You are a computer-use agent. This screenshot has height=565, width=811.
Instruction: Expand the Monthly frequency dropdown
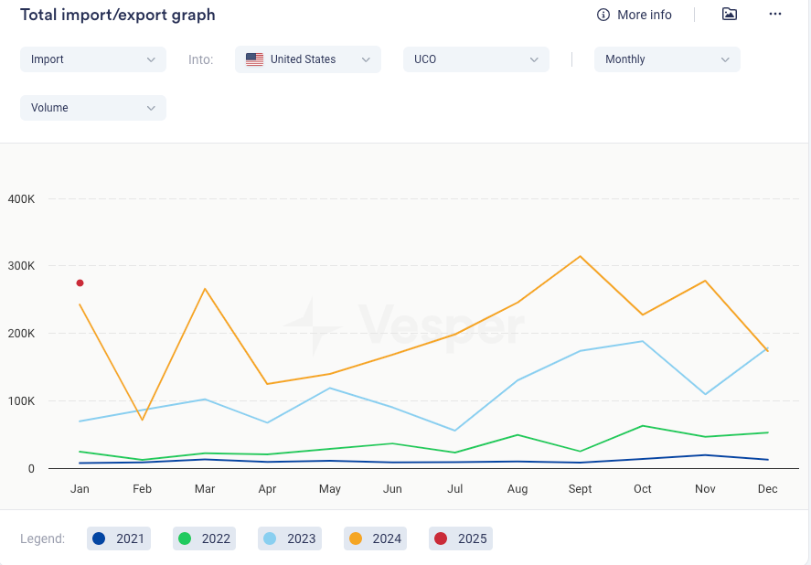point(667,59)
